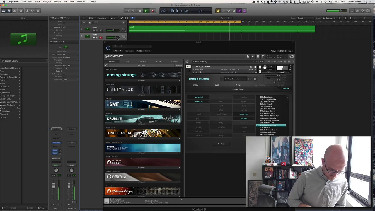Mute the Inst 2 track

(x=94, y=38)
